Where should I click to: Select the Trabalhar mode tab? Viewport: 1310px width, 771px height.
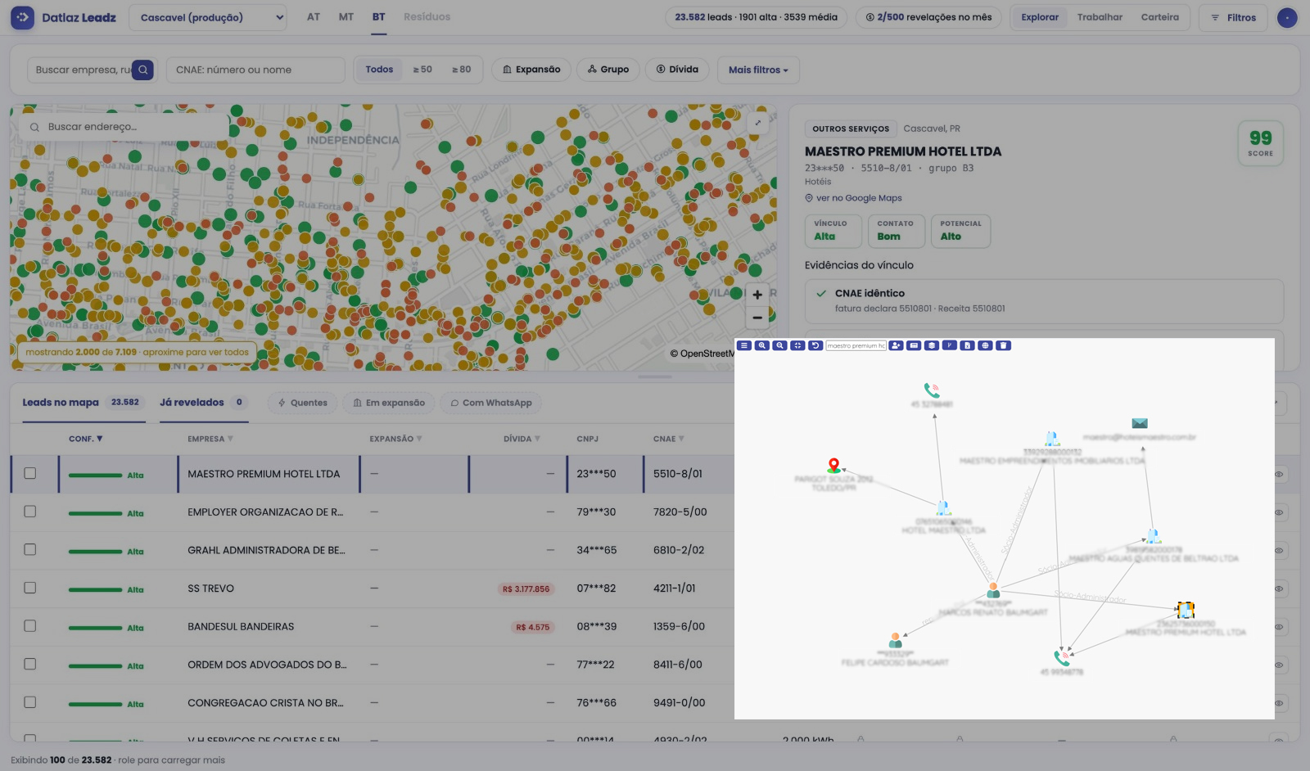pyautogui.click(x=1100, y=17)
